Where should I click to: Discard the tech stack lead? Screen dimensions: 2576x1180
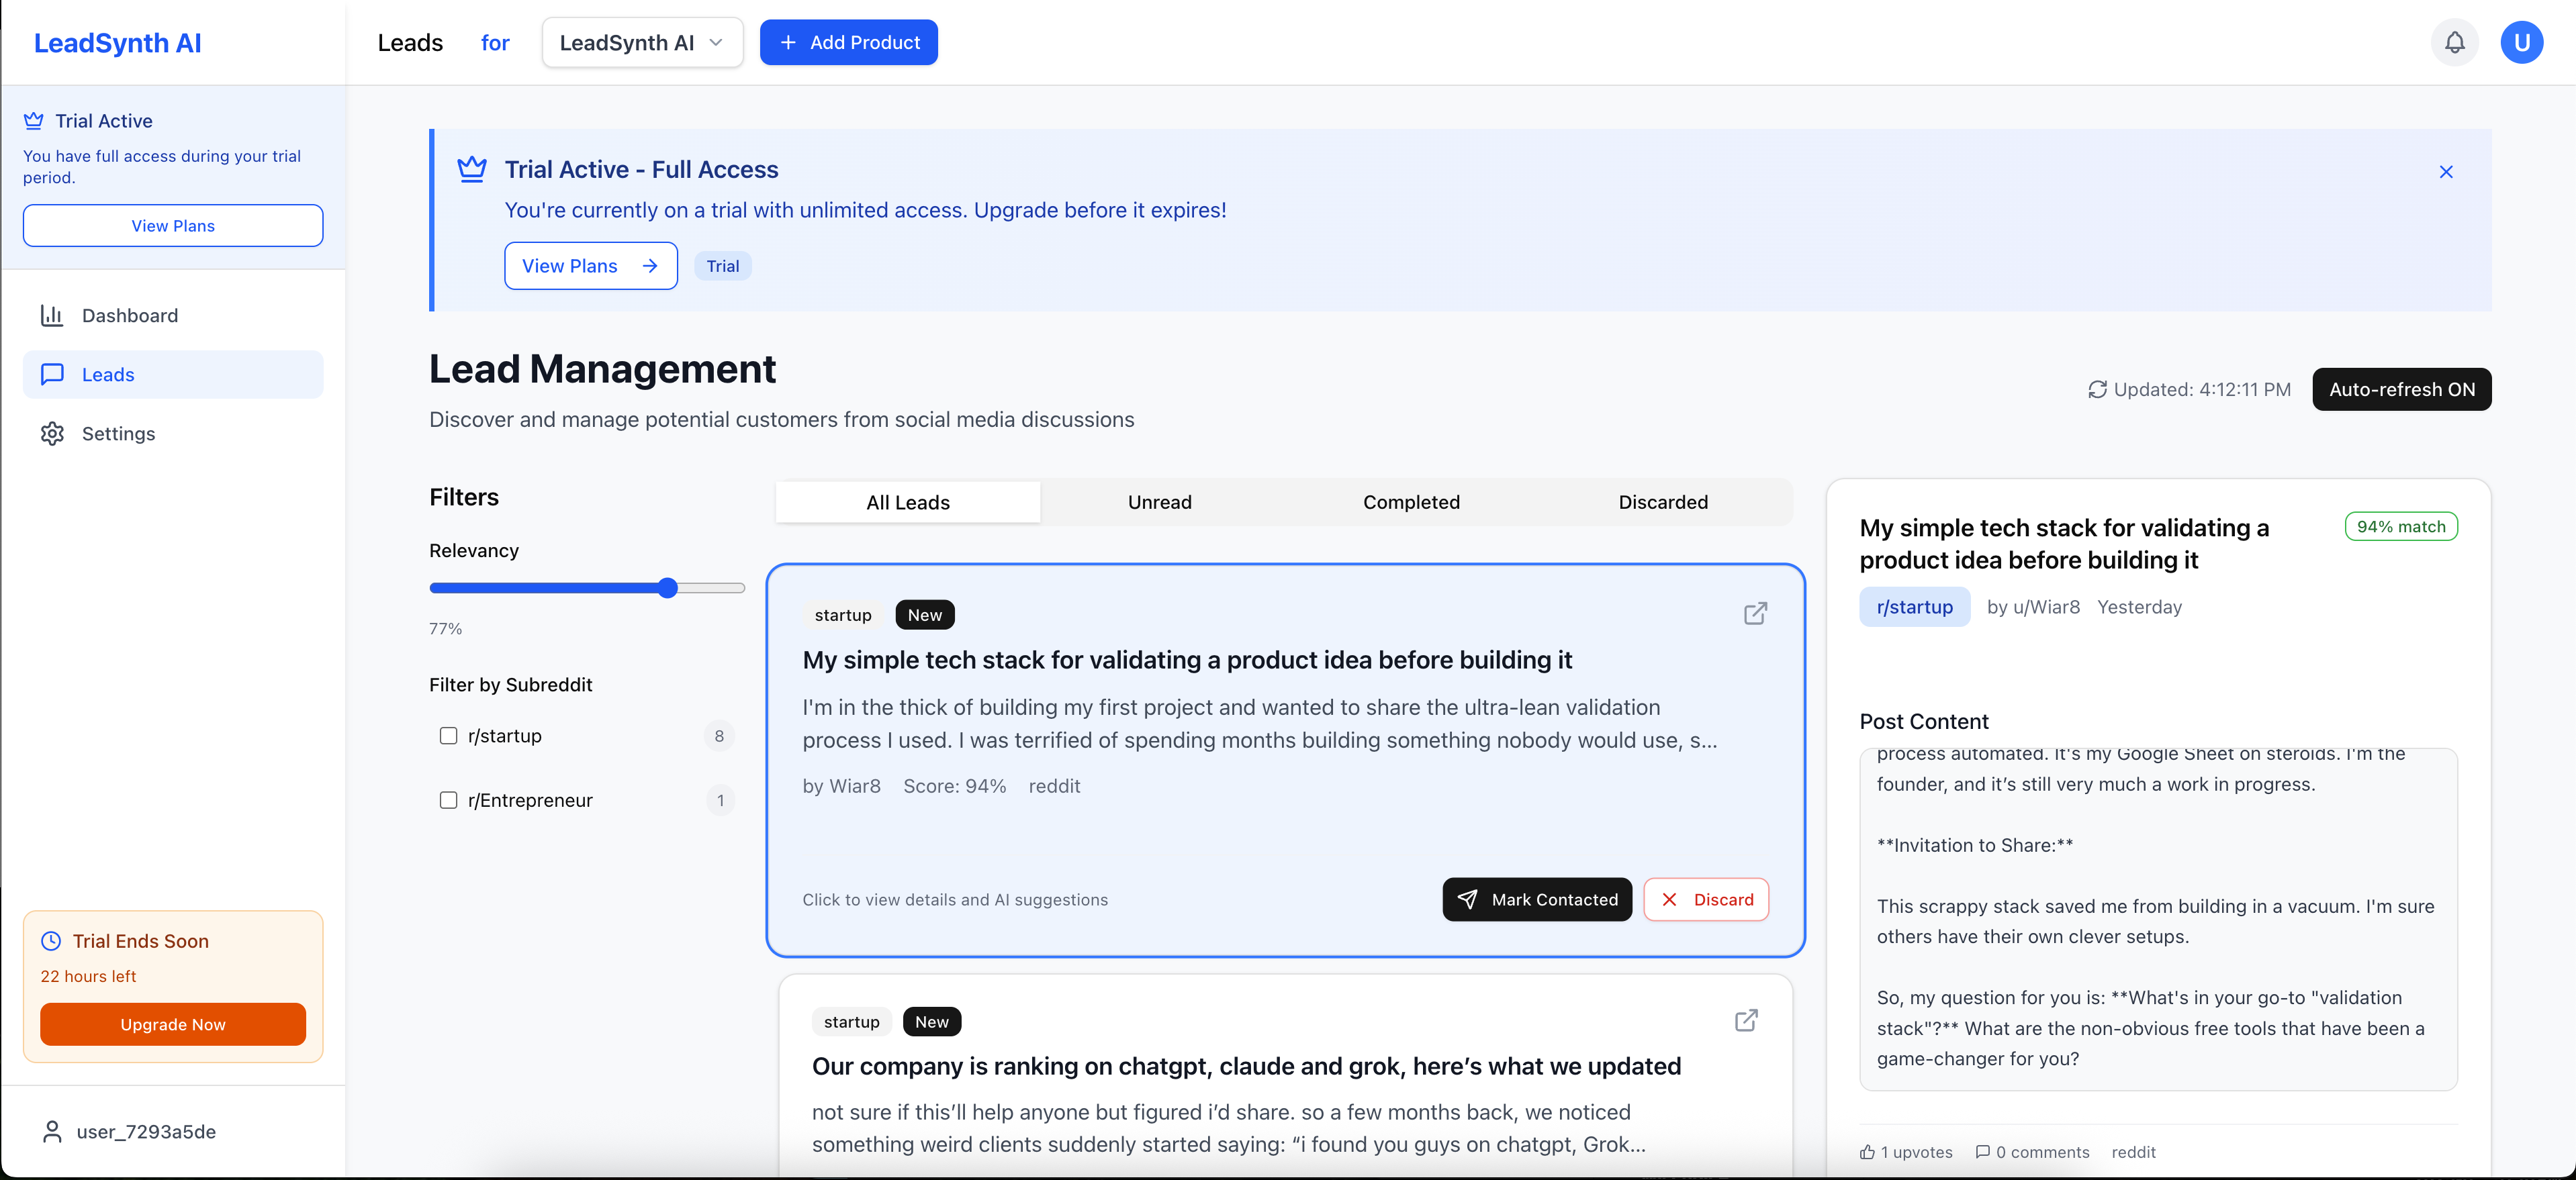1706,899
